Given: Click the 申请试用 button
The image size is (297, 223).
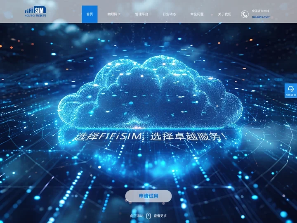Looking at the screenshot, I should [148, 196].
